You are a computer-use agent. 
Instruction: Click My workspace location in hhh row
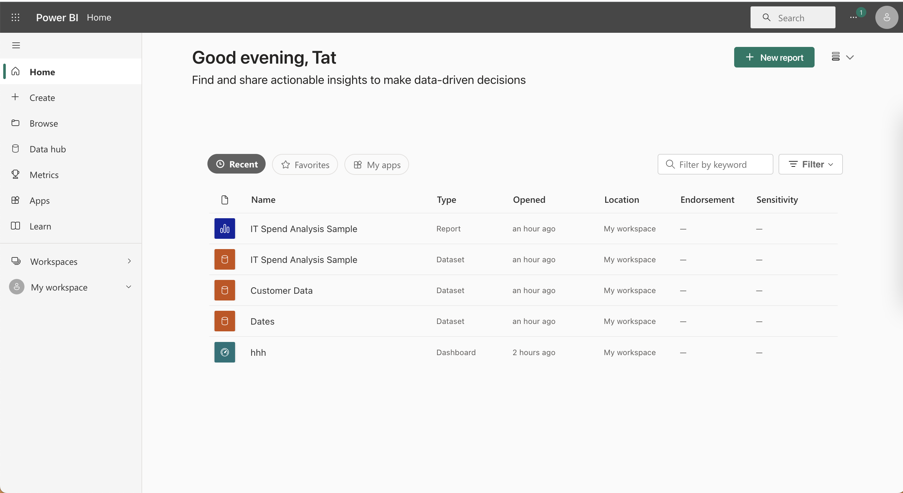coord(630,352)
